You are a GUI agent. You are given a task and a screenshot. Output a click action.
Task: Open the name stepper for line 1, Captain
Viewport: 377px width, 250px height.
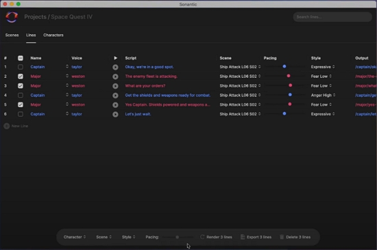tap(67, 67)
